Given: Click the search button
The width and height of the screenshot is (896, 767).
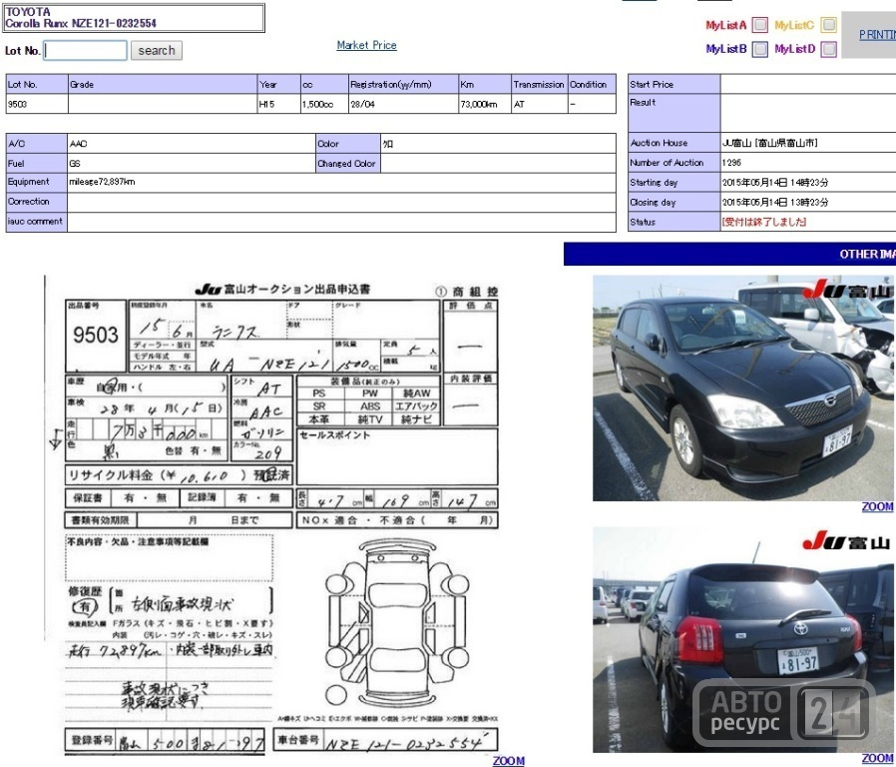Looking at the screenshot, I should (157, 50).
